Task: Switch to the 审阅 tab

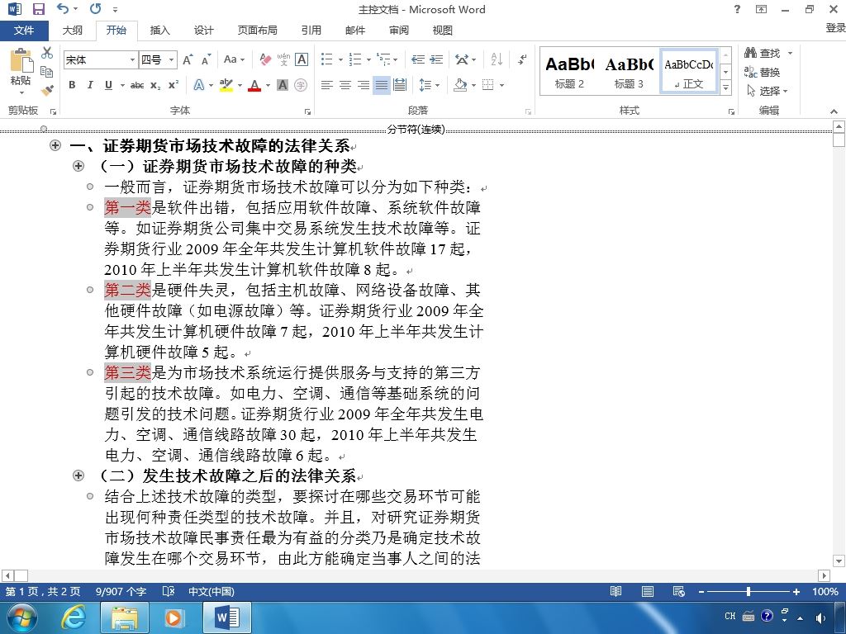Action: 399,31
